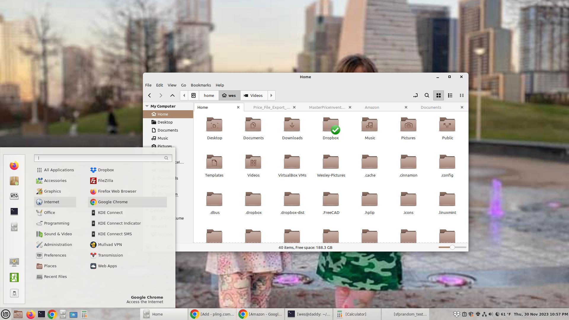Launch Transmission from the application menu

click(127, 255)
